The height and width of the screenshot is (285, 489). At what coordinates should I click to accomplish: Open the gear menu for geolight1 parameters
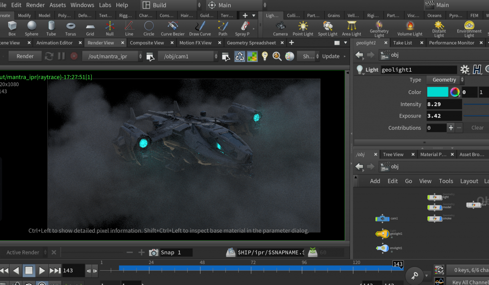click(465, 70)
